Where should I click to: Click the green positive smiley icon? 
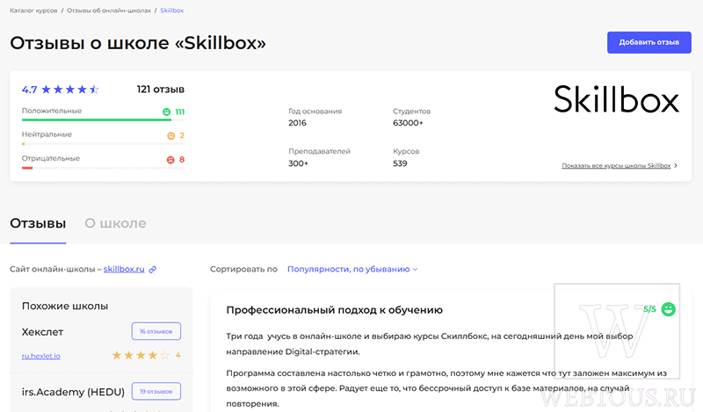pos(166,112)
